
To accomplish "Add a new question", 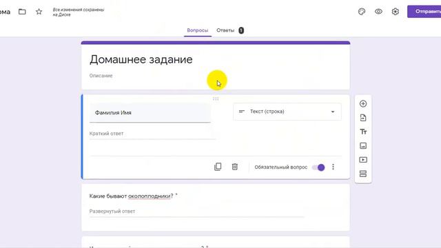I will pyautogui.click(x=363, y=104).
